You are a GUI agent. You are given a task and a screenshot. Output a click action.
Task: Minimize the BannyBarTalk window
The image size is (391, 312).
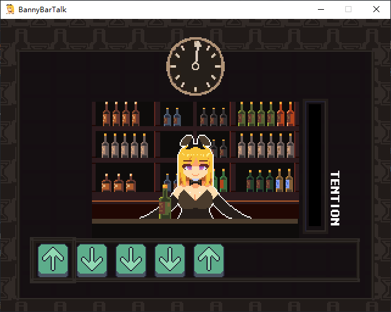tap(320, 9)
